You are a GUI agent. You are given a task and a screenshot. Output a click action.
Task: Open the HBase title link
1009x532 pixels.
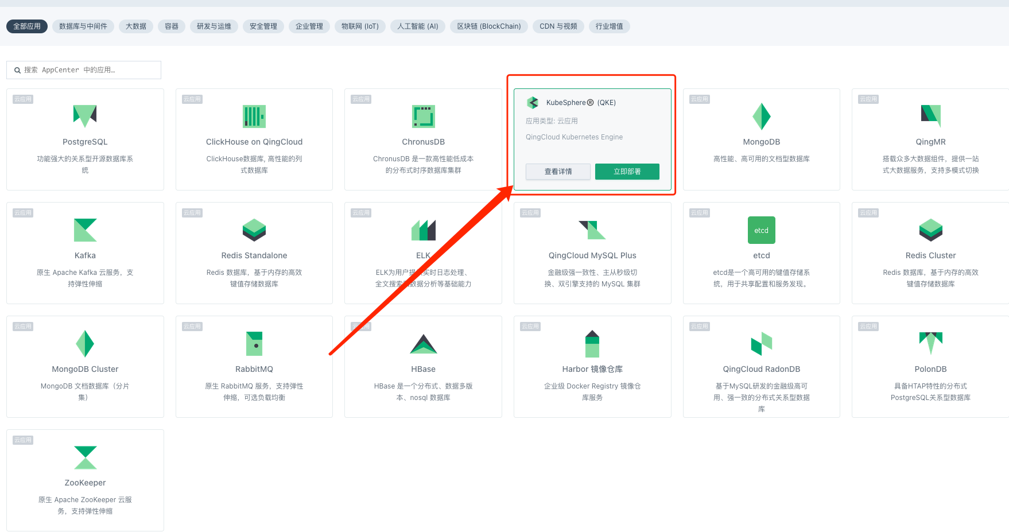point(424,369)
